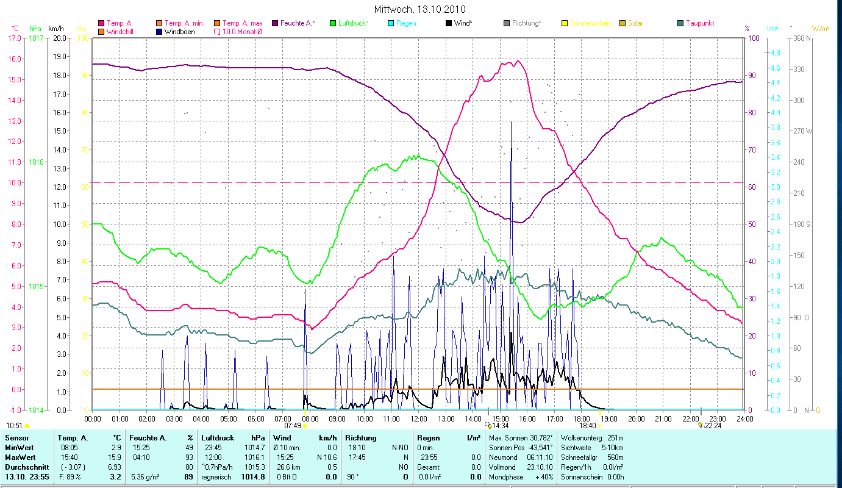Click the 'Feuchte A.' column header in the table
Image resolution: width=842 pixels, height=488 pixels.
click(x=149, y=438)
